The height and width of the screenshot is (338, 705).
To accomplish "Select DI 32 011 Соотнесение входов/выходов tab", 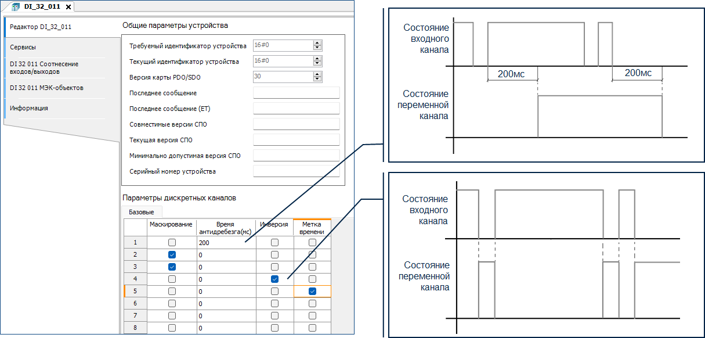I will click(44, 68).
